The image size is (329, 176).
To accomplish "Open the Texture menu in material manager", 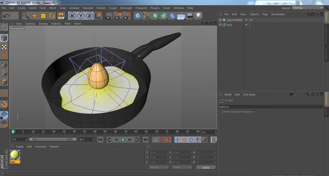I will point(54,147).
